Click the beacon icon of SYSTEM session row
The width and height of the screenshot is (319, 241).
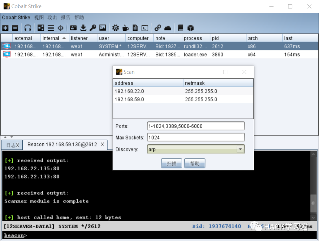7,46
